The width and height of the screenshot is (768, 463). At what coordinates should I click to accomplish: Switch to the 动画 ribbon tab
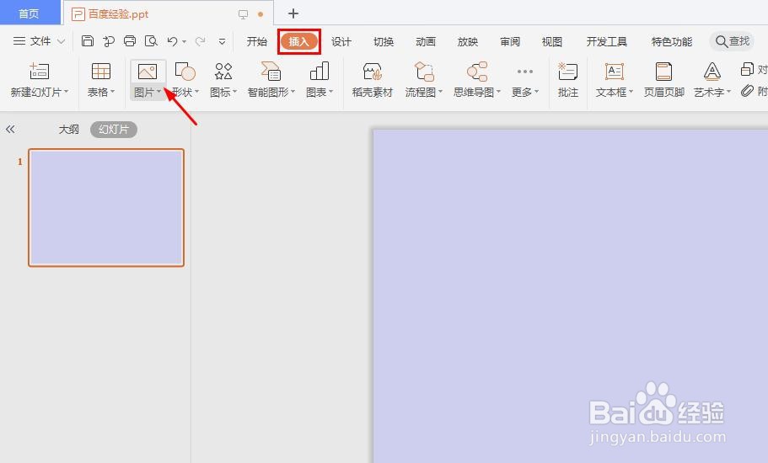(426, 41)
